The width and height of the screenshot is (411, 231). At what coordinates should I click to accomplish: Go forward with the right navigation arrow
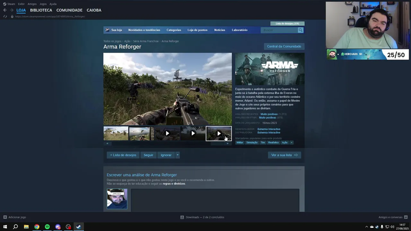click(12, 10)
